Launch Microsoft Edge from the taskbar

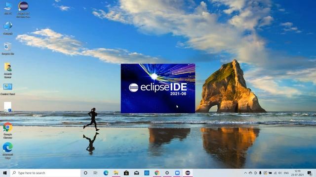pyautogui.click(x=106, y=173)
